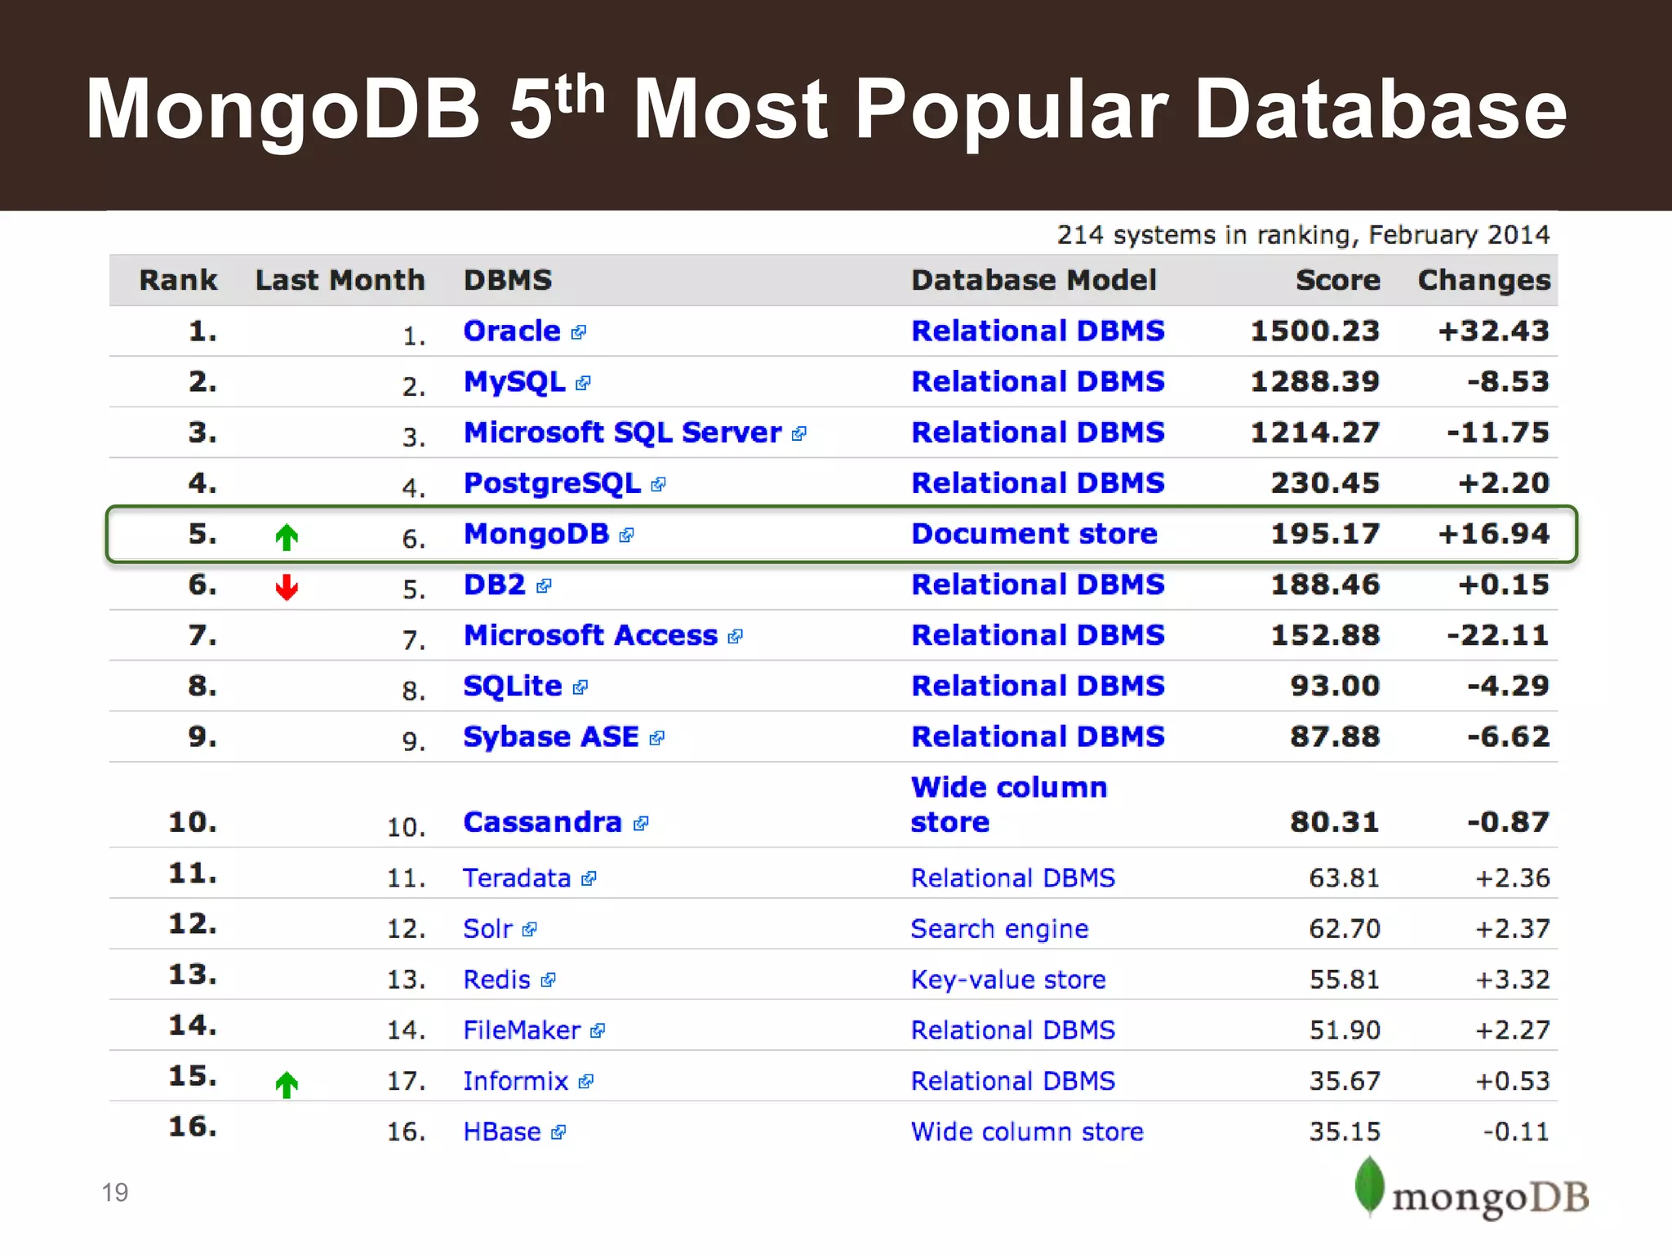Open the FileMaker link
The width and height of the screenshot is (1672, 1254).
[x=522, y=1030]
